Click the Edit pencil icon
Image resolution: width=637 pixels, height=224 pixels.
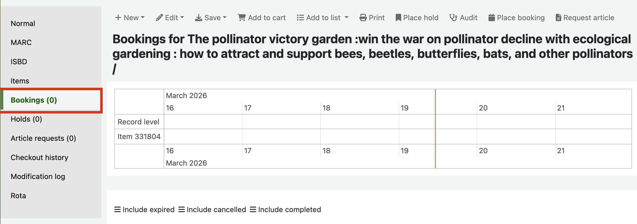[159, 18]
